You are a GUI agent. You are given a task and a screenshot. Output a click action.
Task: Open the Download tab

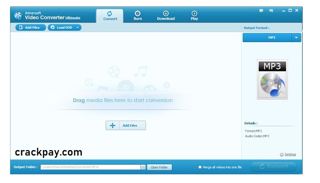tap(165, 16)
